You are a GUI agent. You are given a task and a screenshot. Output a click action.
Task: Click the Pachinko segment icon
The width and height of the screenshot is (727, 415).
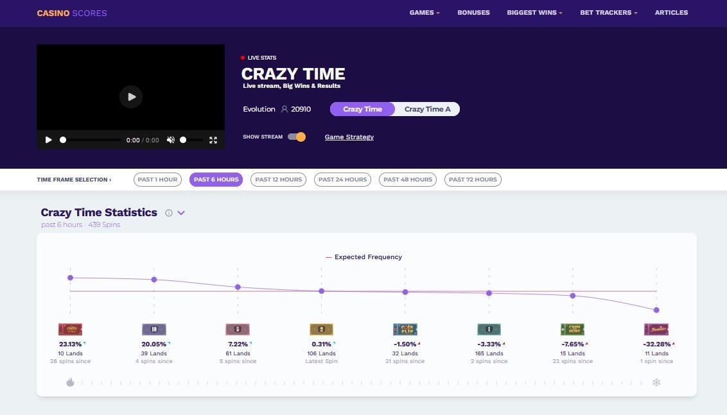coord(656,329)
